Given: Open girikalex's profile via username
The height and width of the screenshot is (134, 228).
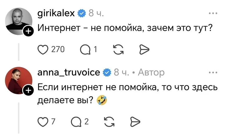Looking at the screenshot, I should point(56,13).
